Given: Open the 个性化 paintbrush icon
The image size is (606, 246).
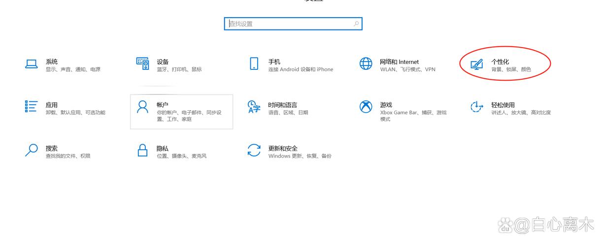Looking at the screenshot, I should pyautogui.click(x=476, y=64).
